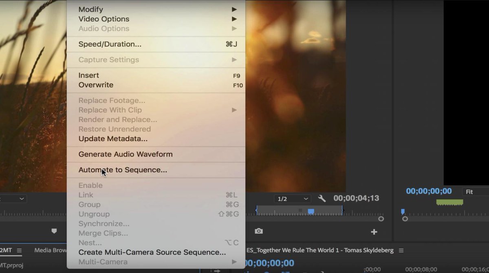The height and width of the screenshot is (273, 489).
Task: Click Insert in the context menu
Action: click(x=89, y=75)
